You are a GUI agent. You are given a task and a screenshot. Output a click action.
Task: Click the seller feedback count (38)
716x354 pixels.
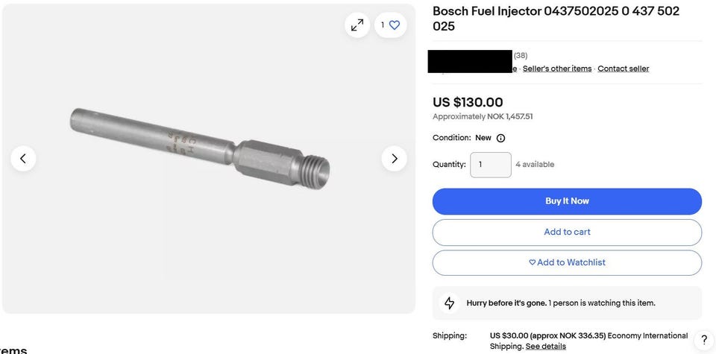521,55
